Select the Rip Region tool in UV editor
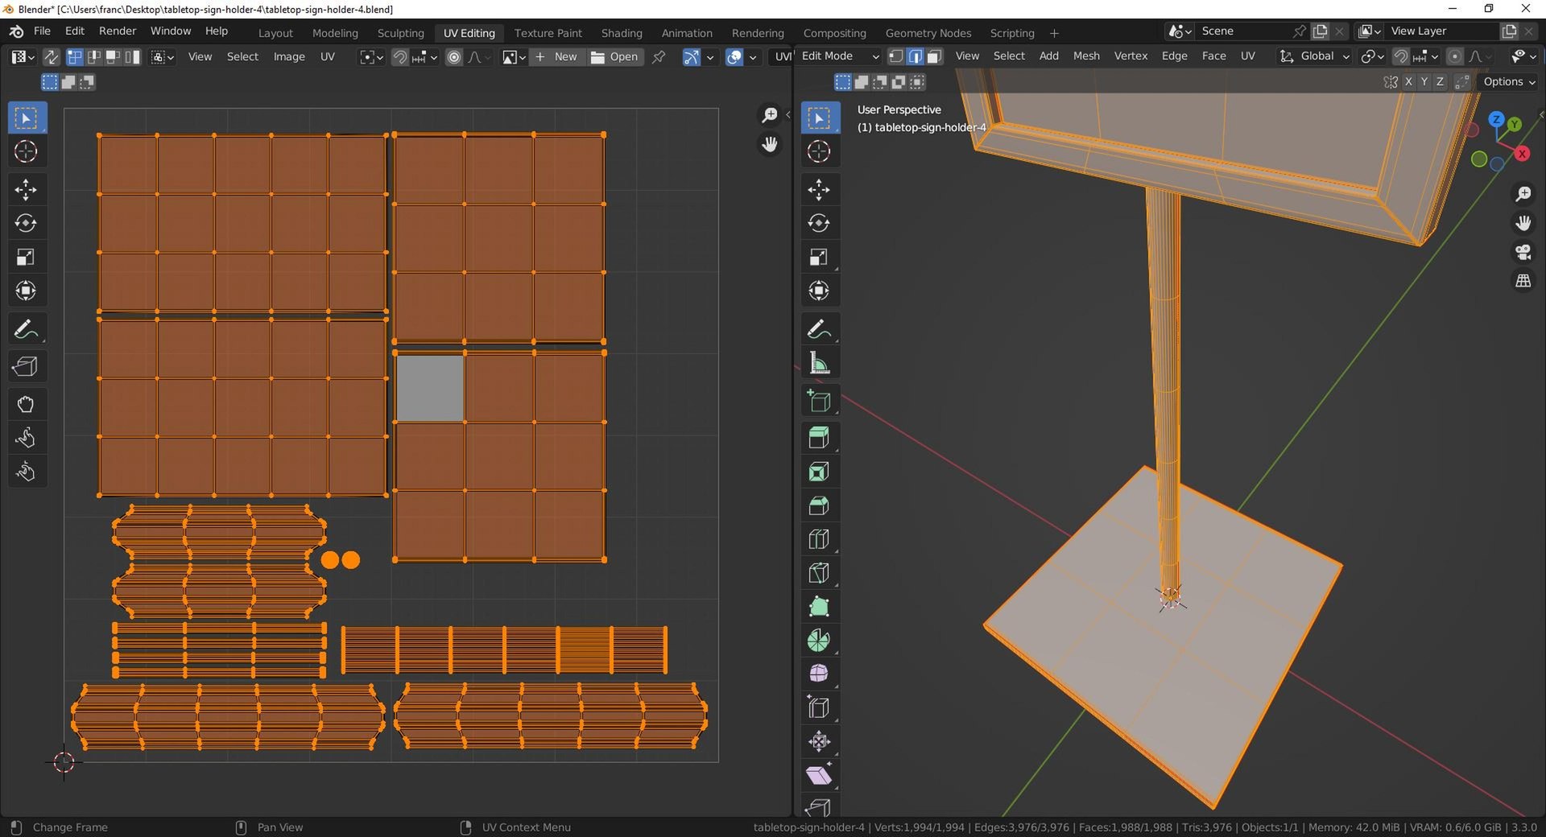 click(26, 367)
